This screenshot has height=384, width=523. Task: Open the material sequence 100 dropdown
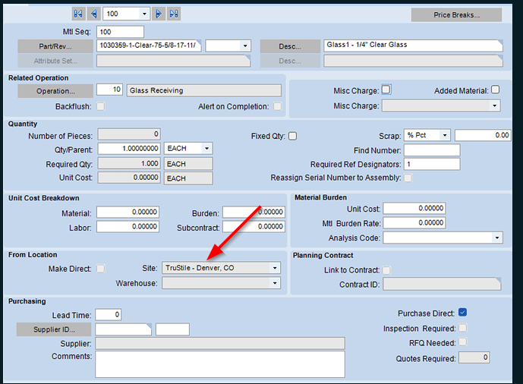click(143, 14)
